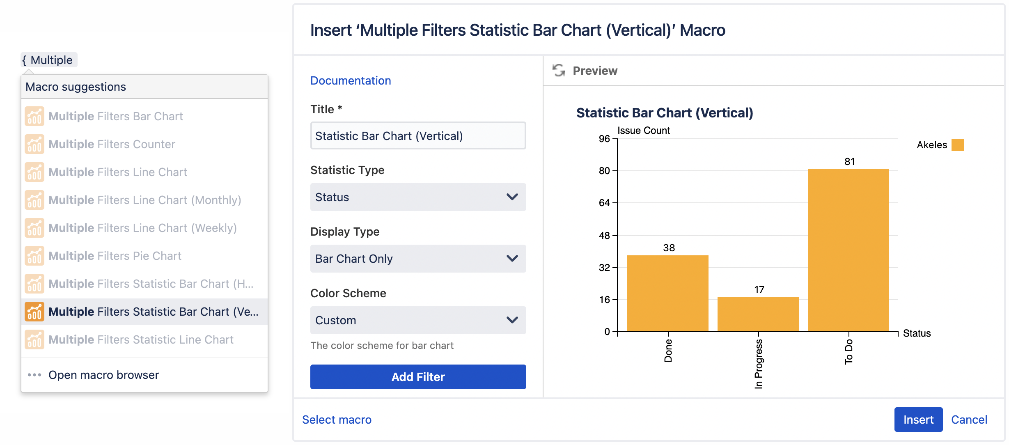Click the Multiple Filters Line Chart icon
Screen dimensions: 1009x445
(34, 172)
